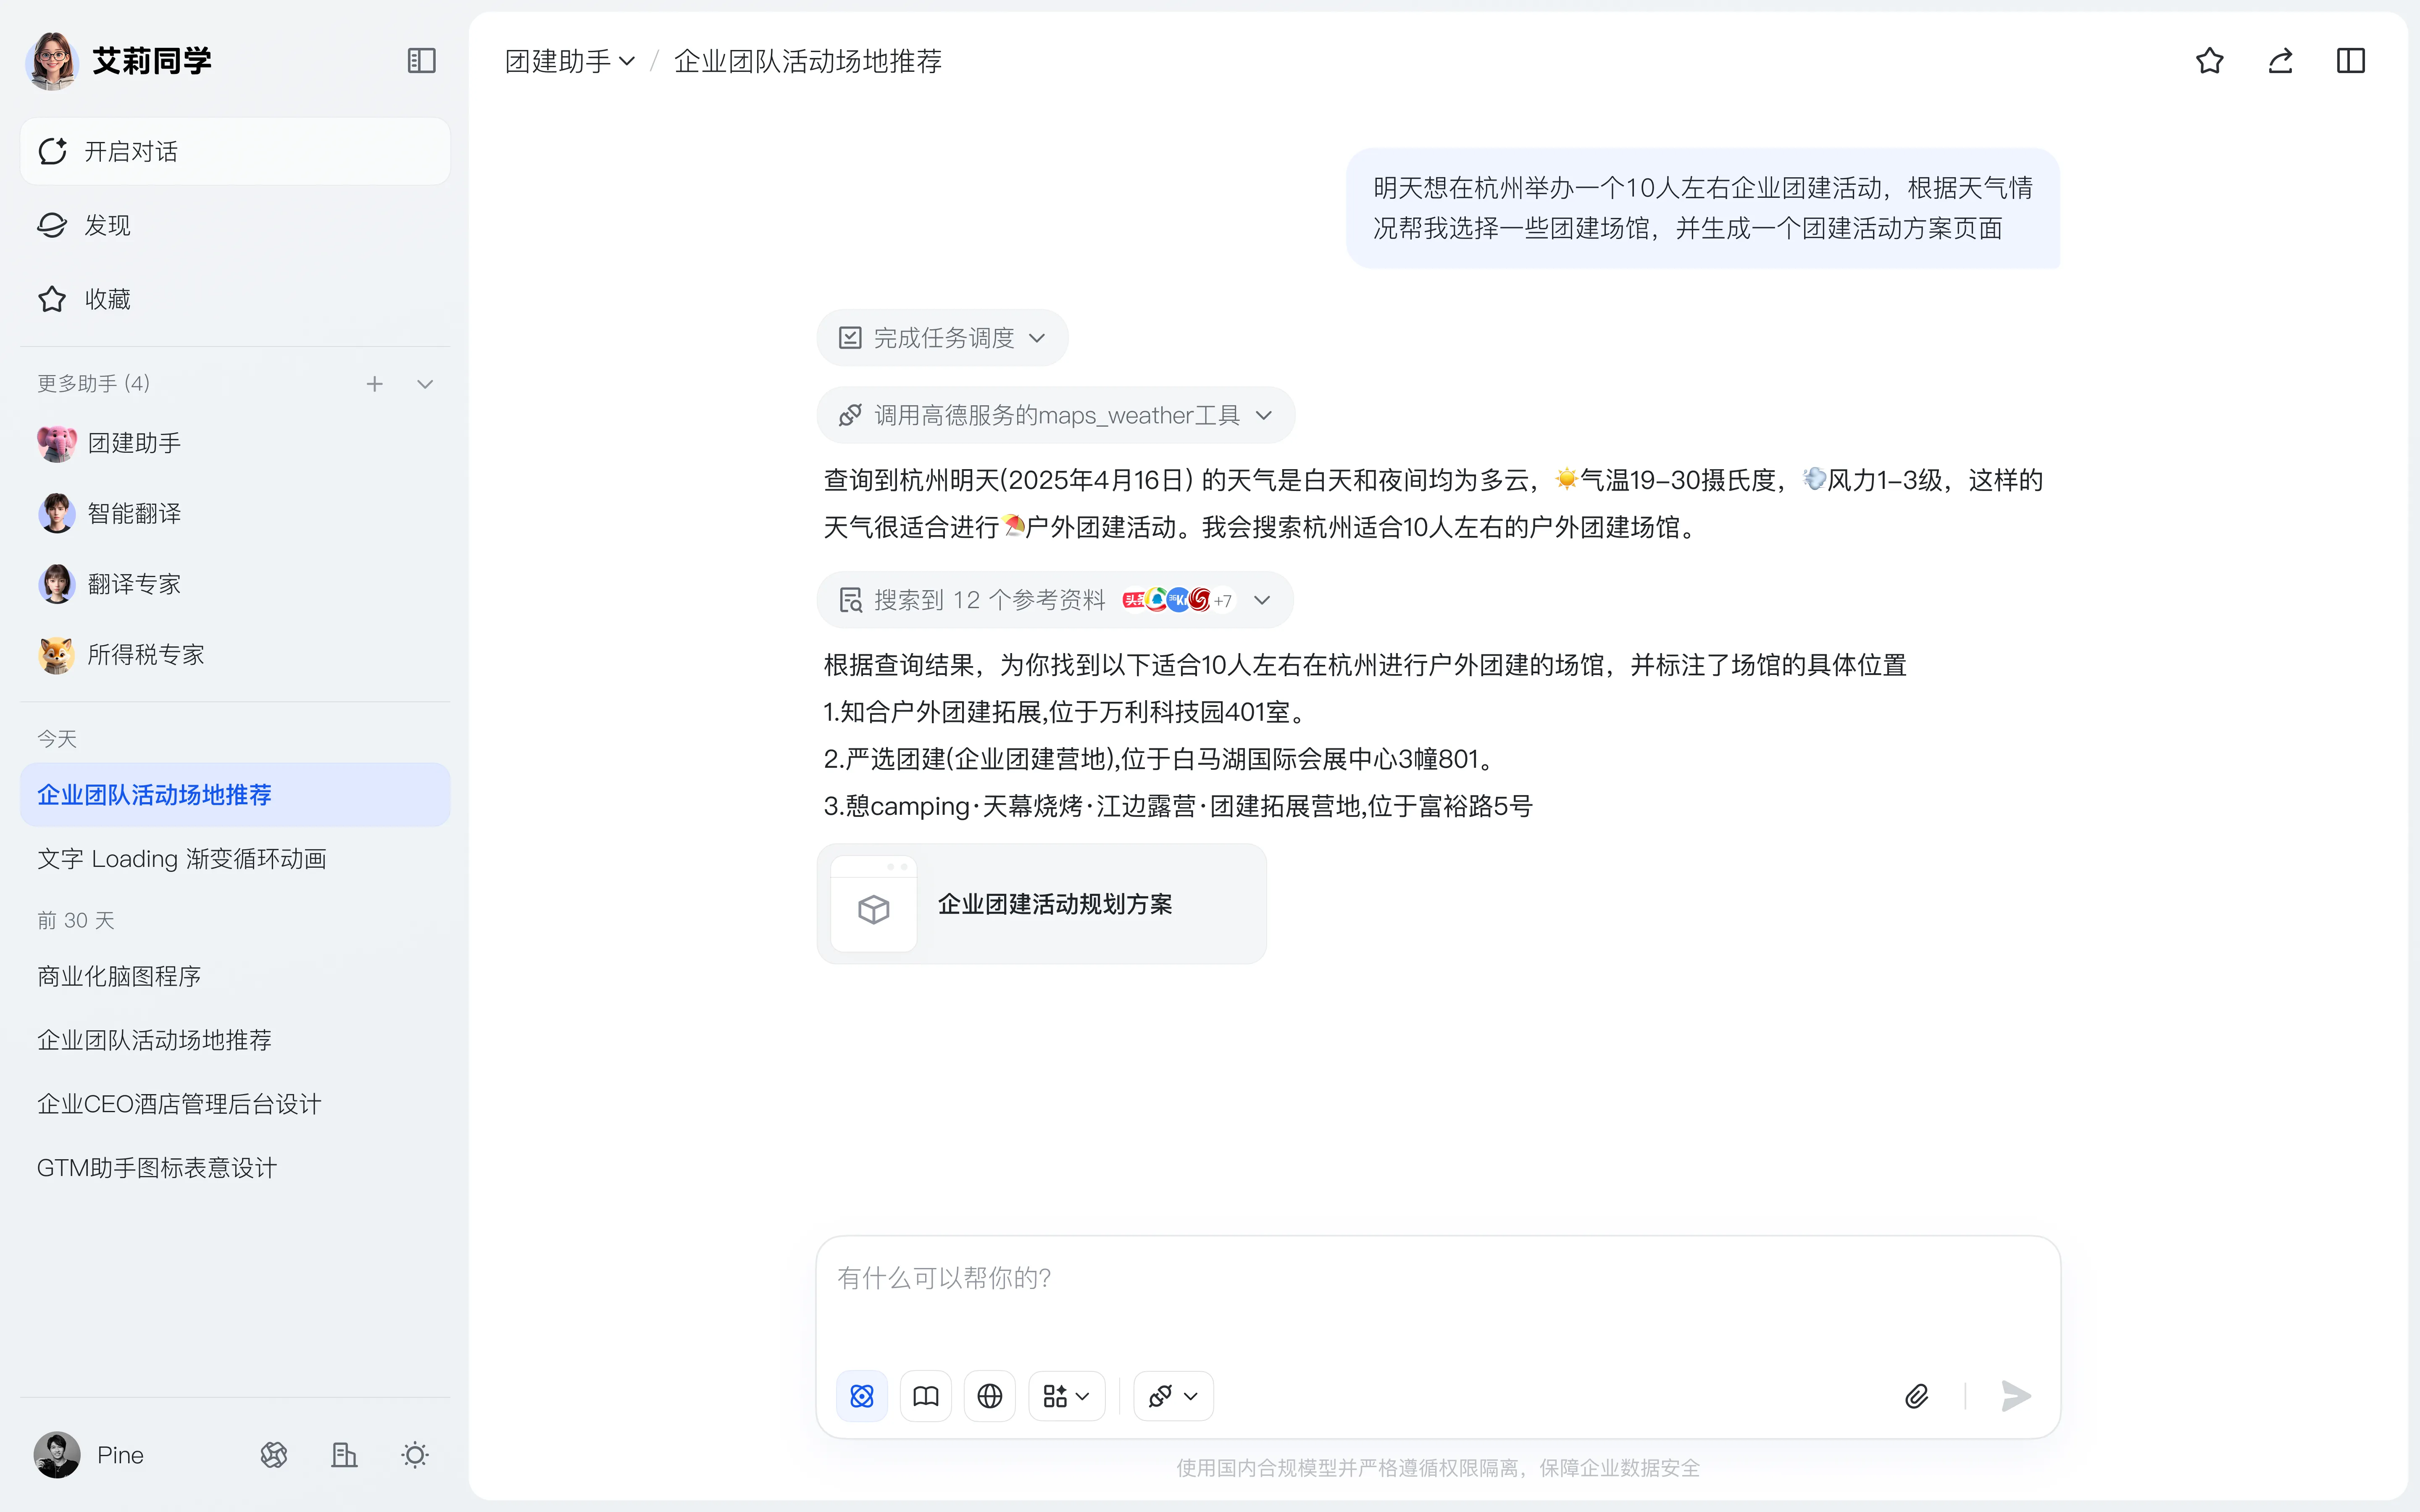Share the conversation via share icon
The image size is (2420, 1512).
[x=2280, y=61]
